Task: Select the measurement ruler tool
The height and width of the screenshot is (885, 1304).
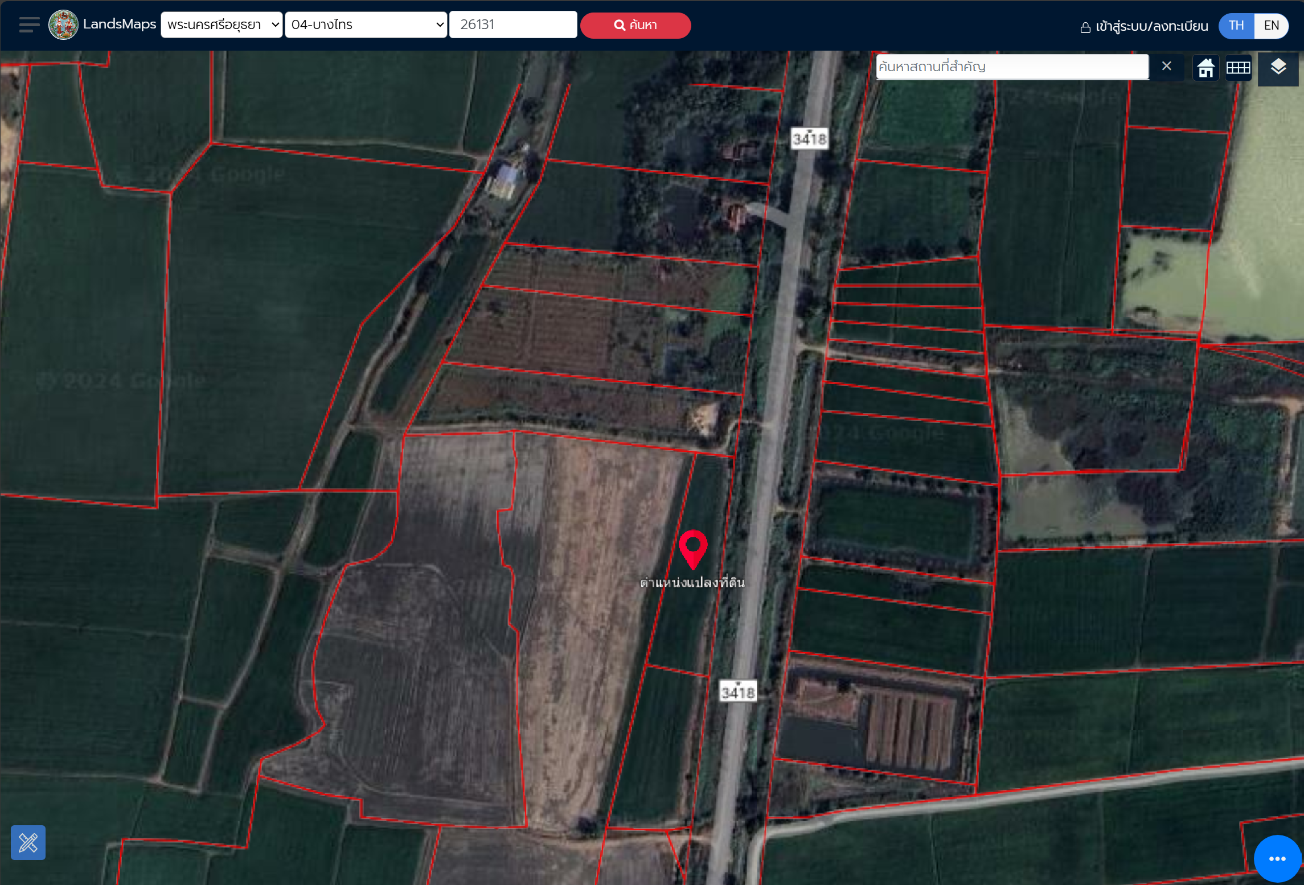Action: (28, 842)
